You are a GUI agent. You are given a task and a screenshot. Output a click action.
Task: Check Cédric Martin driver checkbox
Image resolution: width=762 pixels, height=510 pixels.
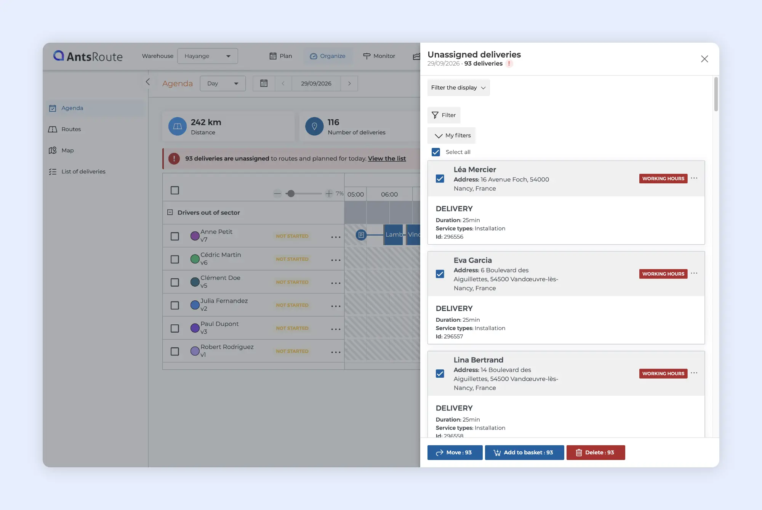point(175,260)
